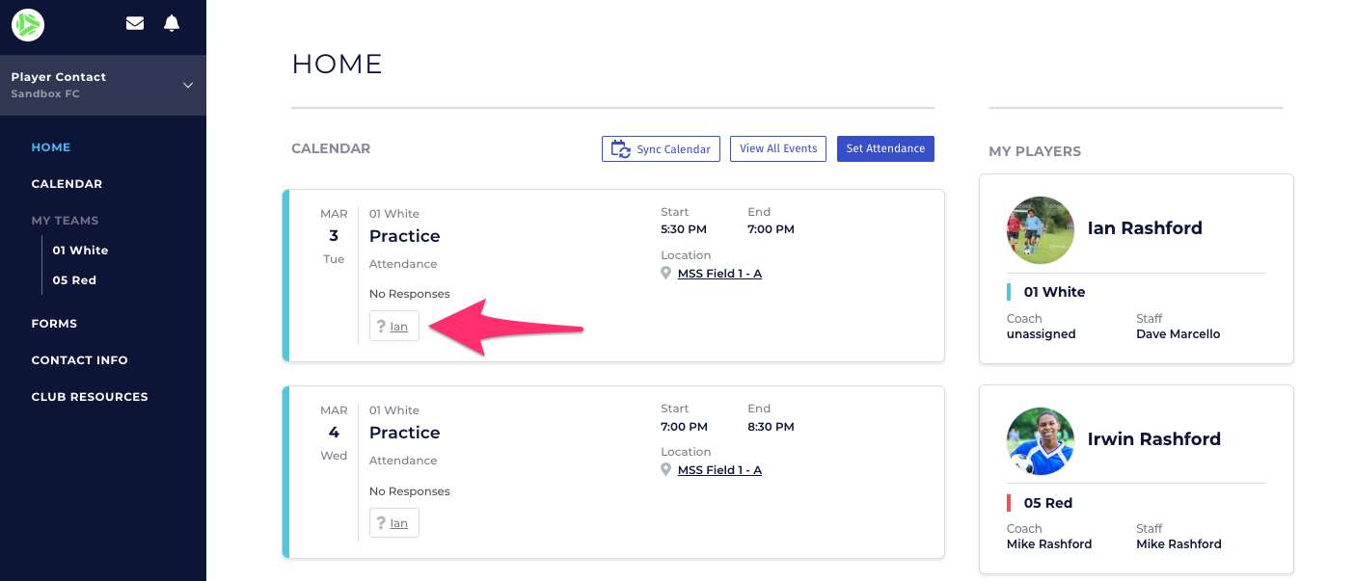
Task: Open Ian's attendance link for Mar 3 practice
Action: (399, 327)
